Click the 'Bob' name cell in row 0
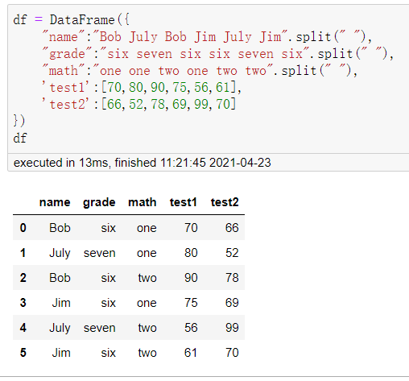 tap(60, 228)
